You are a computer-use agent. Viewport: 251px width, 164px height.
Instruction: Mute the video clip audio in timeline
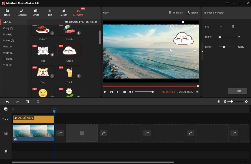click(x=15, y=139)
